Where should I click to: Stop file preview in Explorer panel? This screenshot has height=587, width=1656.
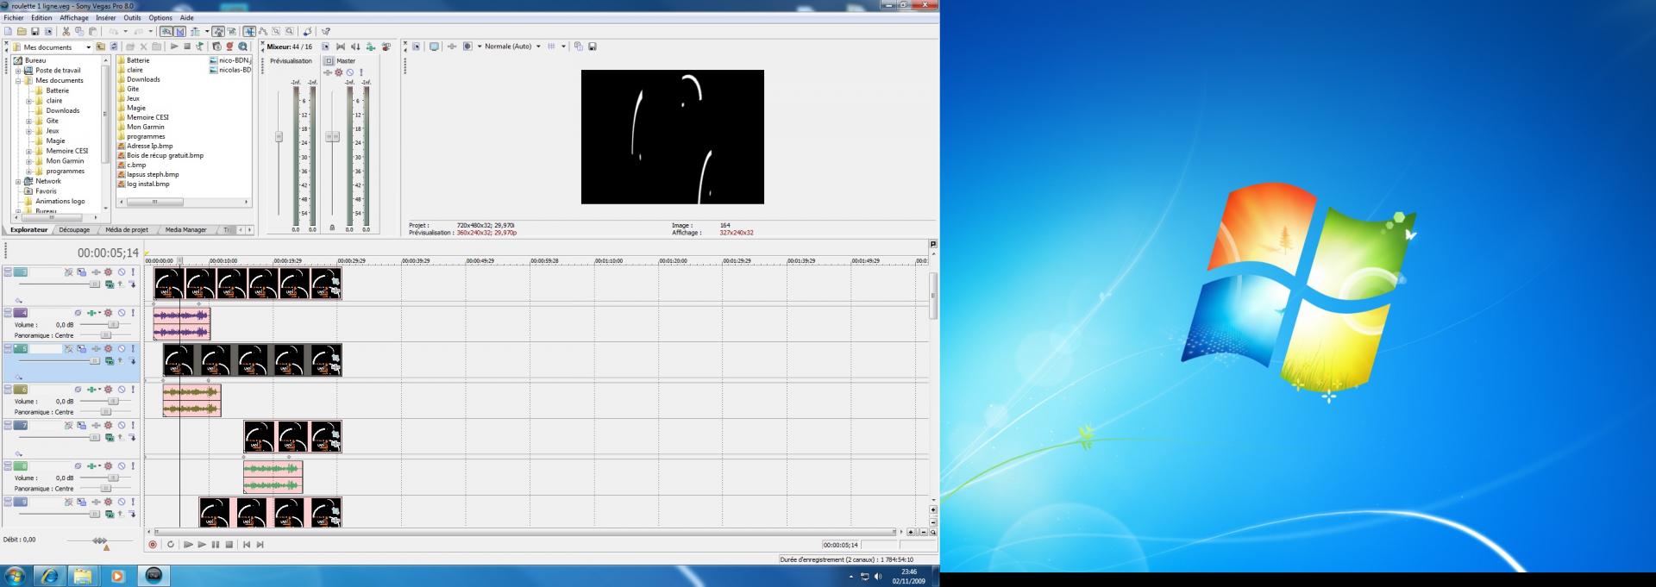186,47
